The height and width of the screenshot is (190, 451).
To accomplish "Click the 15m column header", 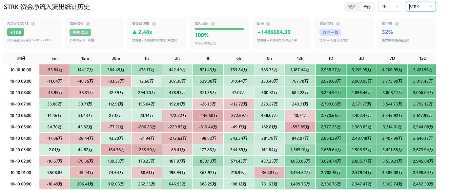I will point(85,59).
